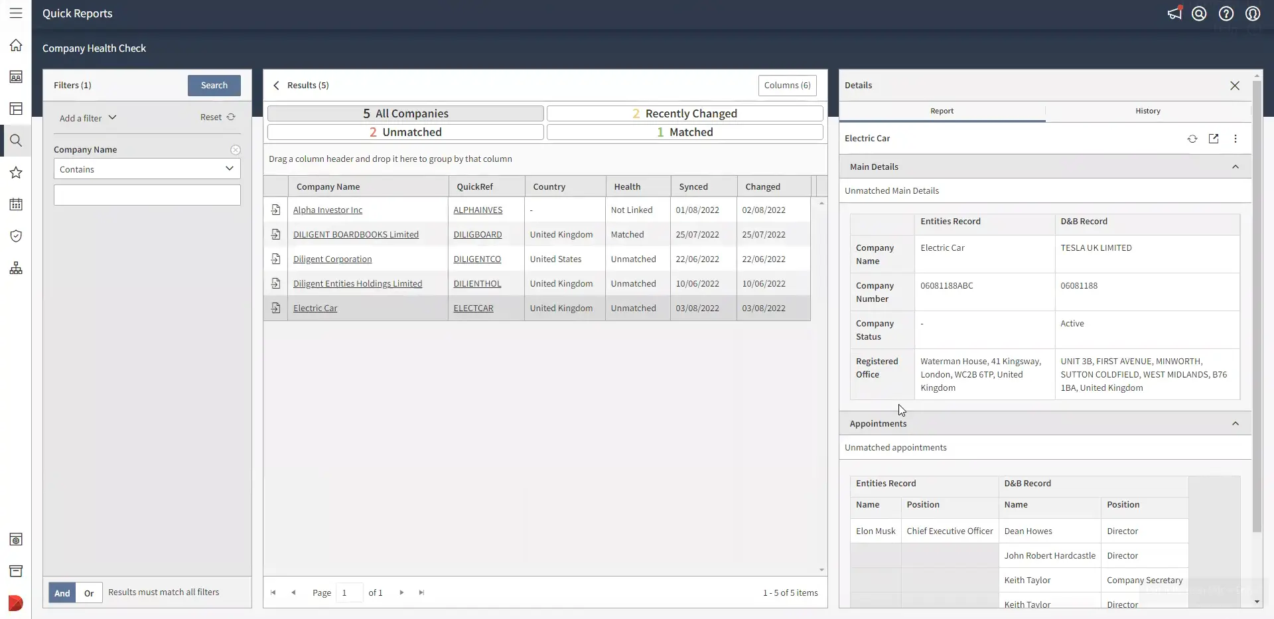Open report icon for DILIGENT BOARDBOOKS Limited

pos(275,234)
